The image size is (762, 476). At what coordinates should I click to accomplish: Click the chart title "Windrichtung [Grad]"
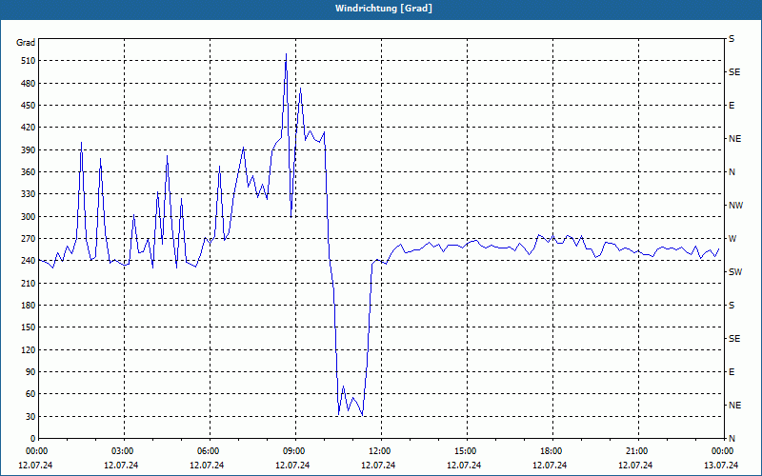pyautogui.click(x=384, y=9)
